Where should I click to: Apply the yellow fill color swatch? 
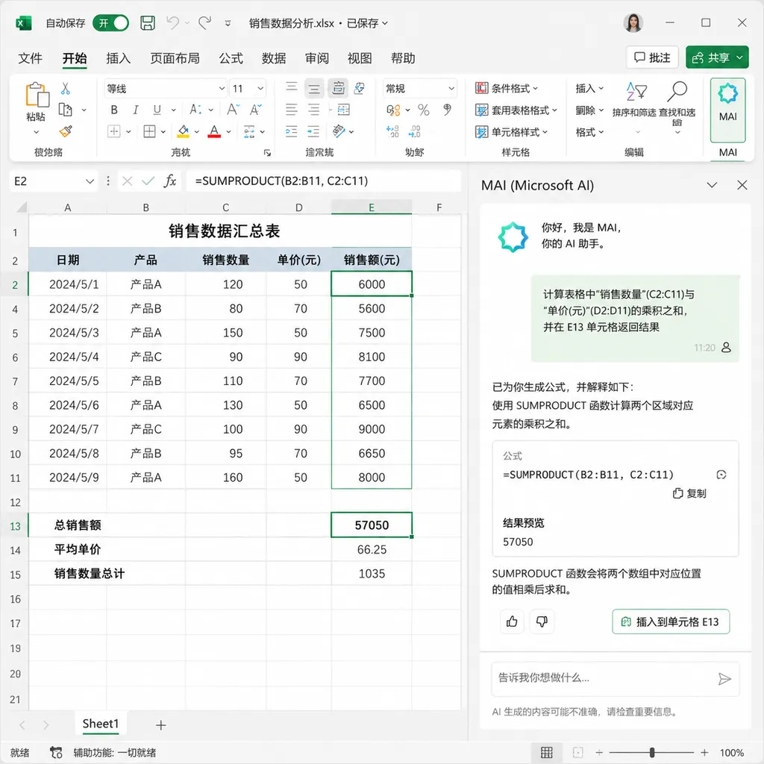[x=184, y=131]
